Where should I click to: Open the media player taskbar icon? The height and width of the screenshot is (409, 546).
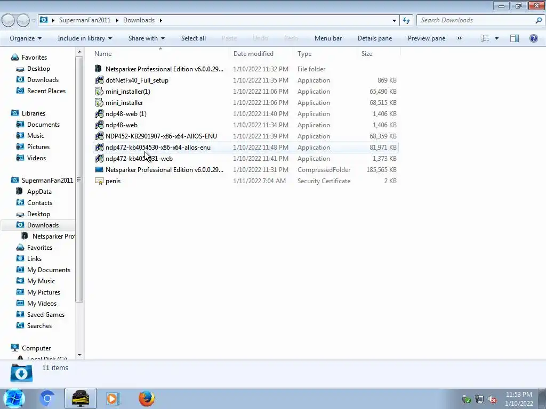(112, 398)
